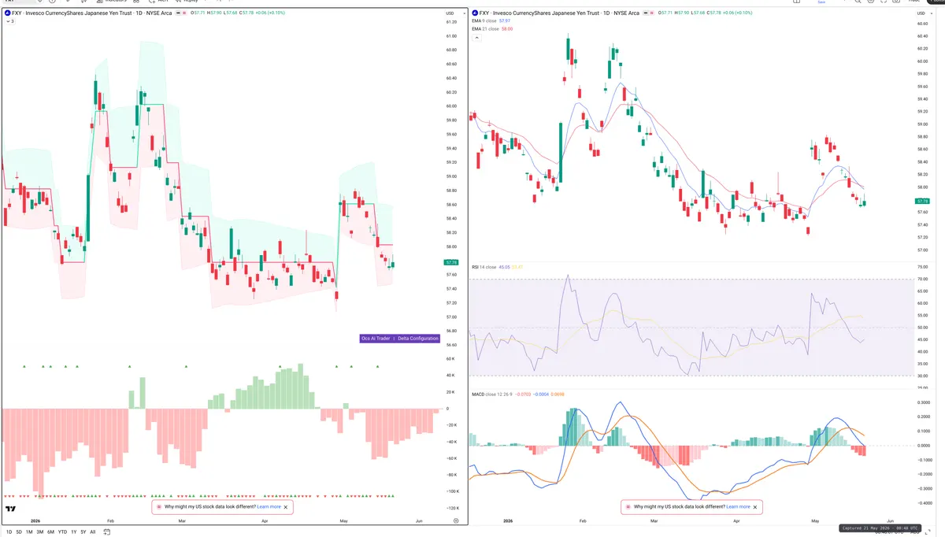945x537 pixels.
Task: Select the 1Y range tab
Action: pos(73,532)
